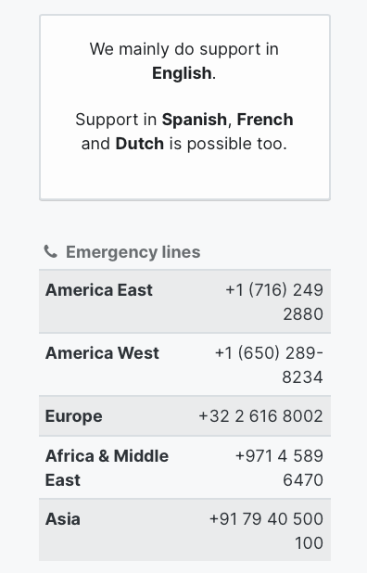This screenshot has height=573, width=367.
Task: Click the Emergency lines heading
Action: point(133,252)
